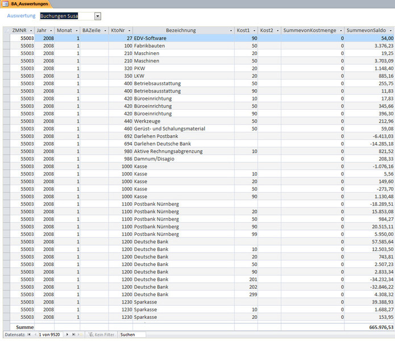Click KtoNr '980' cell
This screenshot has height=341, width=395.
tap(120, 151)
